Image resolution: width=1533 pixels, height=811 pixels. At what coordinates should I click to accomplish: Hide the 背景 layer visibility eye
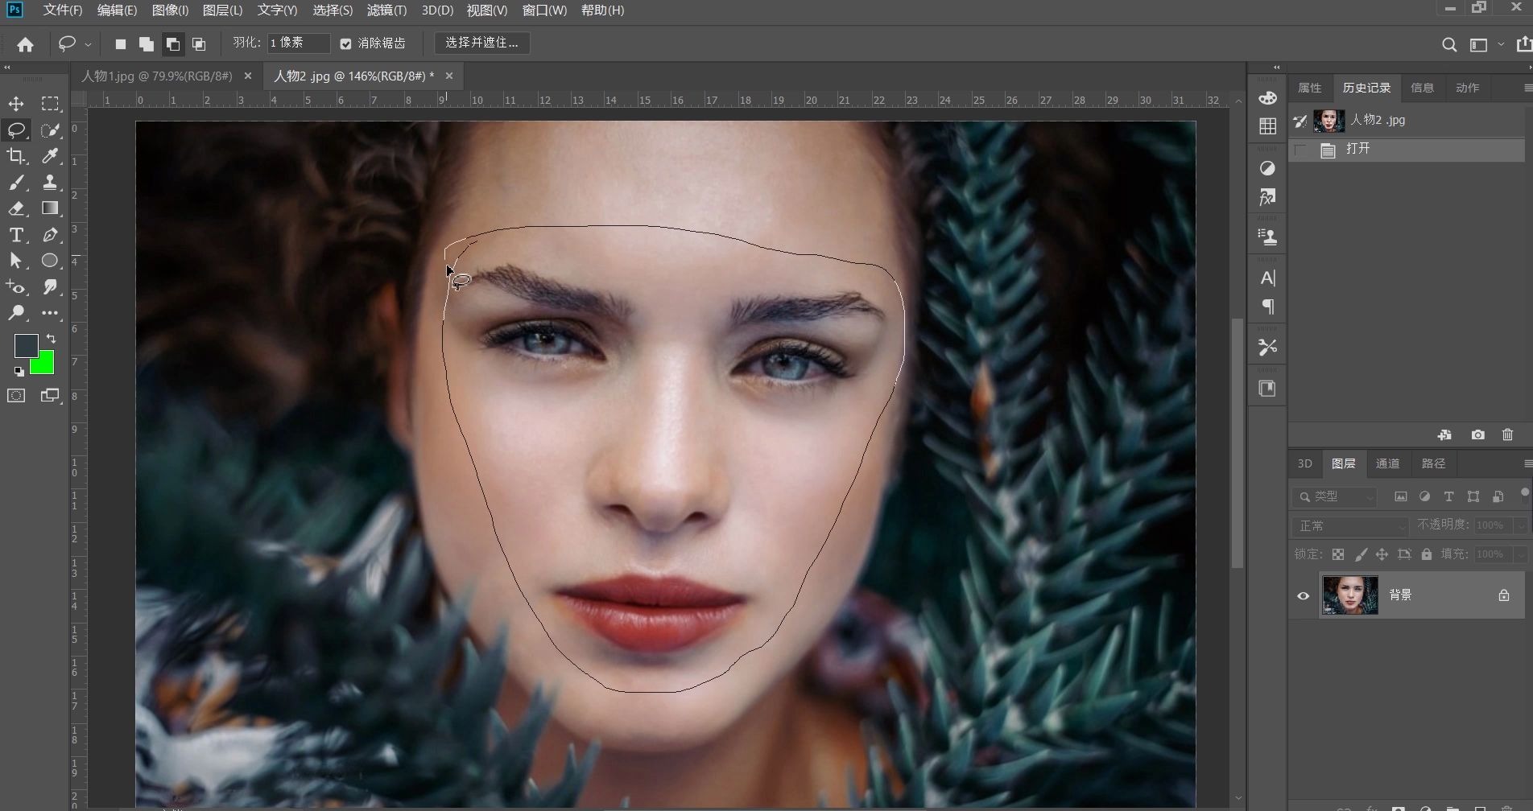[x=1303, y=595]
